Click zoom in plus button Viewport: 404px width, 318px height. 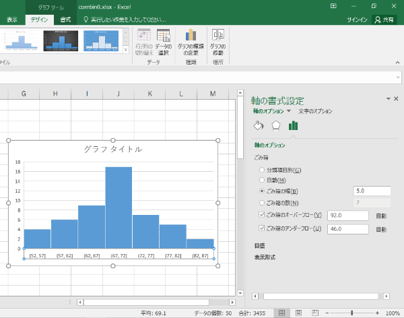click(377, 313)
